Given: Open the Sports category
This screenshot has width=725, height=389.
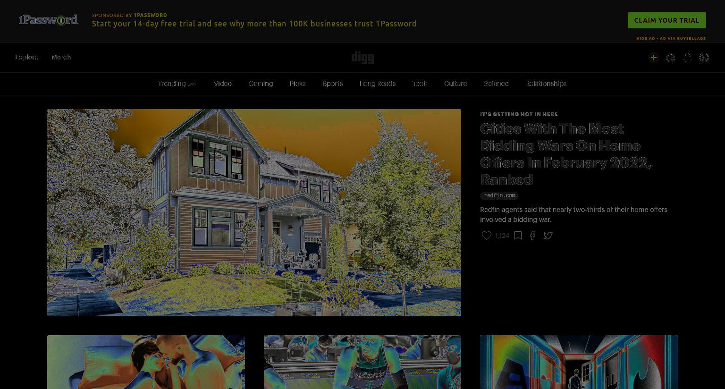Looking at the screenshot, I should 333,84.
